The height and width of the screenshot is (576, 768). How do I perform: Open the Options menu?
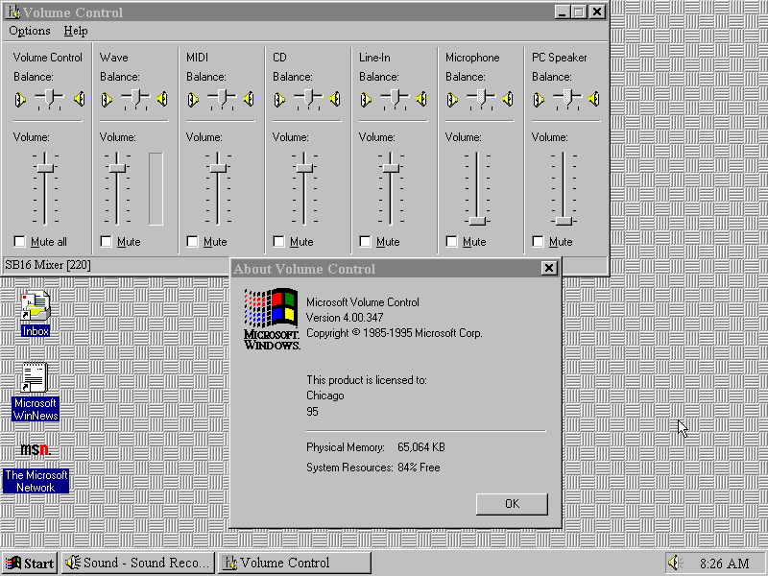29,31
